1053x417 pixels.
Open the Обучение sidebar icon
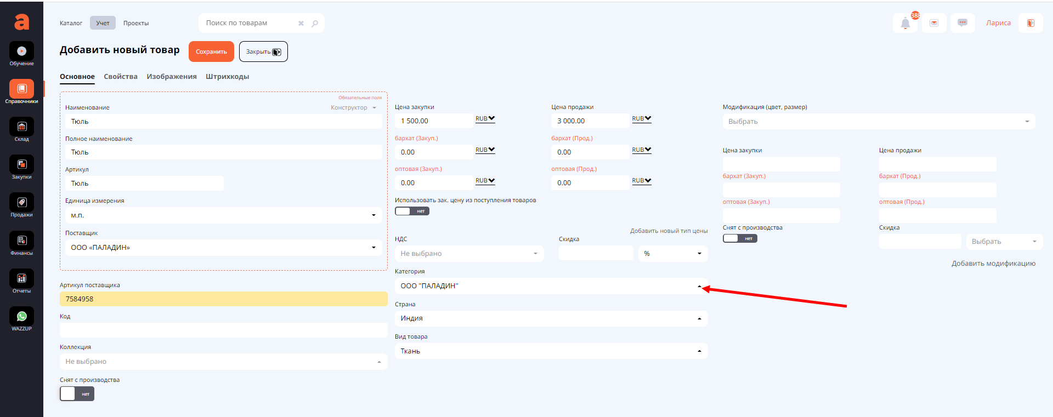[21, 52]
